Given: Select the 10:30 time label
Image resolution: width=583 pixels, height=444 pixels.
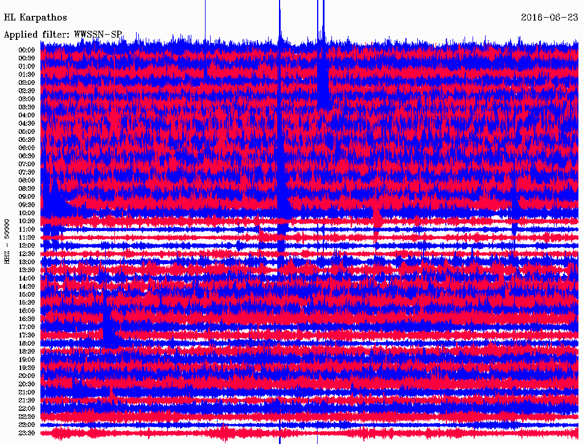Looking at the screenshot, I should coord(27,221).
